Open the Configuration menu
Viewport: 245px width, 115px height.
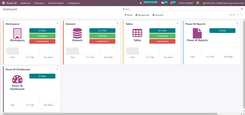[x=74, y=3]
